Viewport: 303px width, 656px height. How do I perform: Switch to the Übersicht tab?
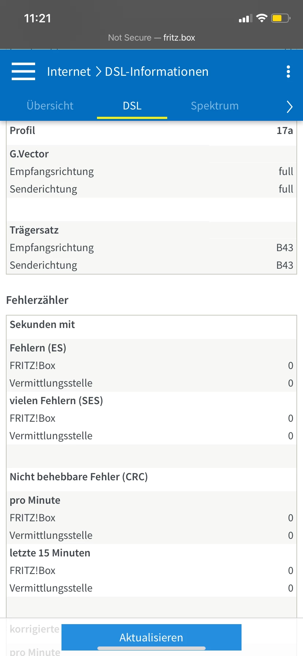tap(50, 106)
